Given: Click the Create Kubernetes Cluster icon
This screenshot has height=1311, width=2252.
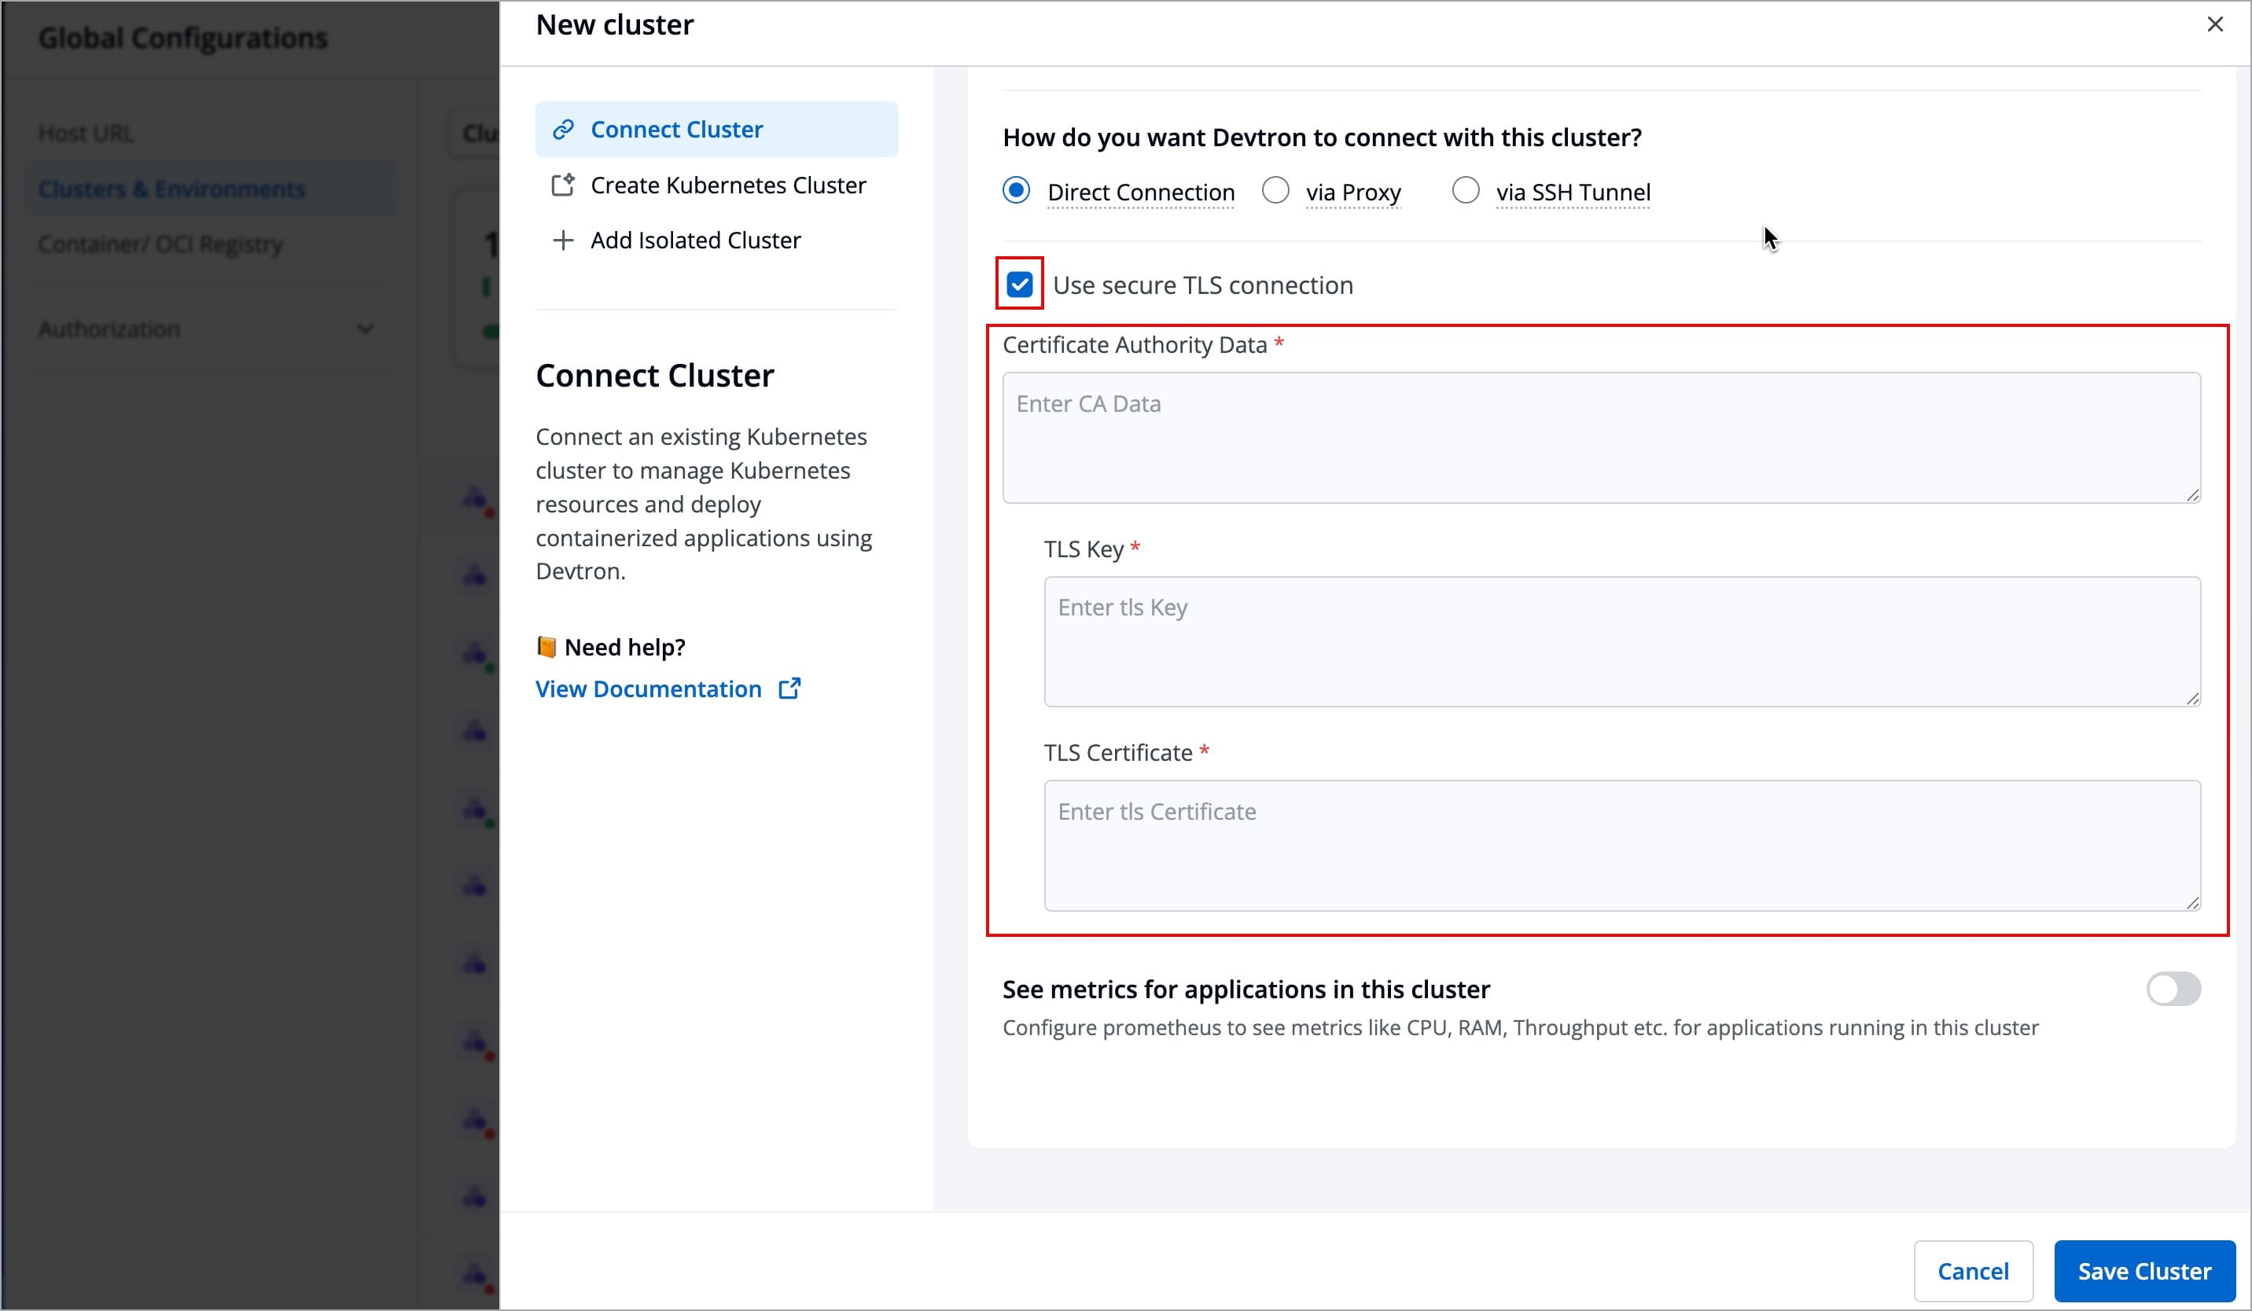Looking at the screenshot, I should coord(563,185).
